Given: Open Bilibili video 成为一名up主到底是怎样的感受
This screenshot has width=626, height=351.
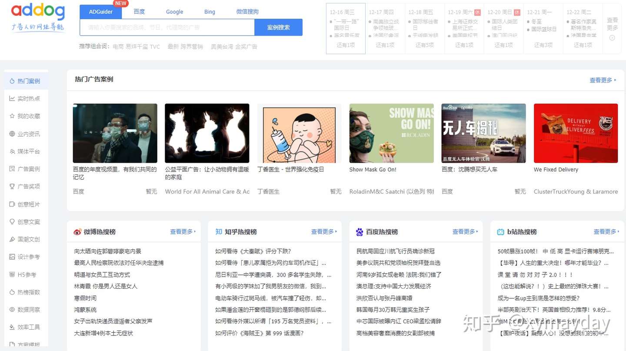Looking at the screenshot, I should pyautogui.click(x=539, y=298).
